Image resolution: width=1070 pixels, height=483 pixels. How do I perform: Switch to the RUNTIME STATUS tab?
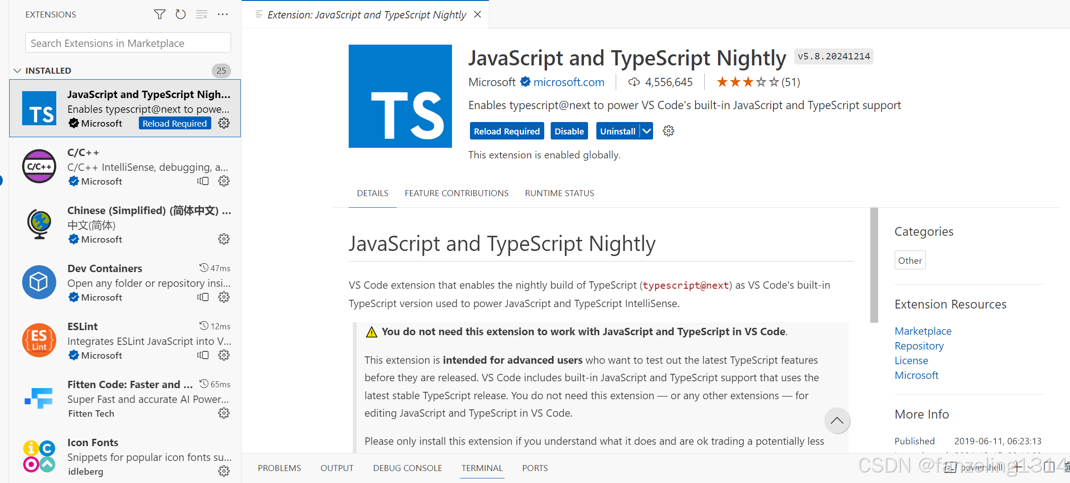[559, 193]
